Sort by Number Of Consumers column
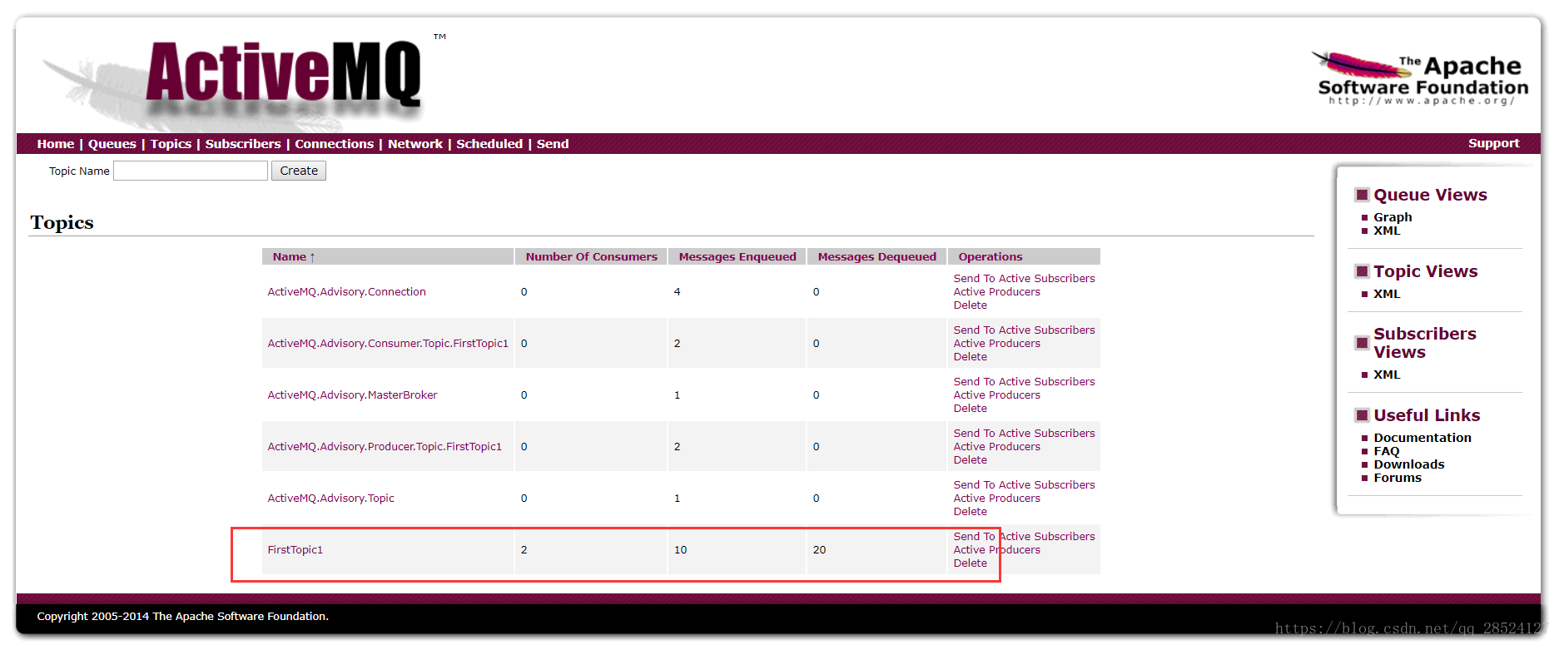This screenshot has height=645, width=1559. click(592, 256)
